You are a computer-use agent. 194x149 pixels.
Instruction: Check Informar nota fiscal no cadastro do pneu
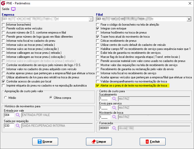point(4,41)
